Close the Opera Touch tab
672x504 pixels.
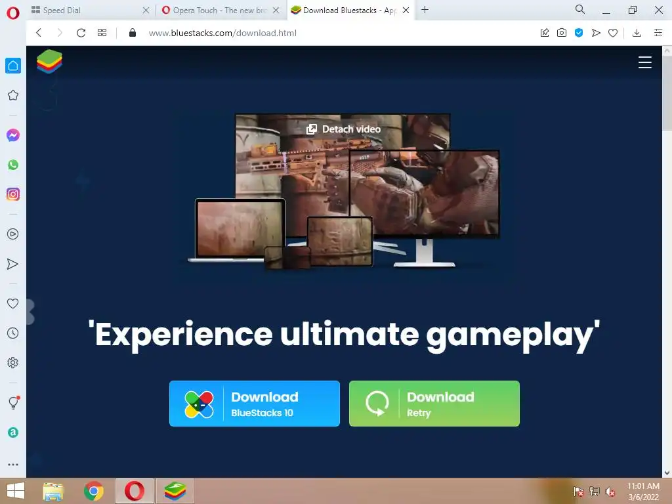coord(276,10)
